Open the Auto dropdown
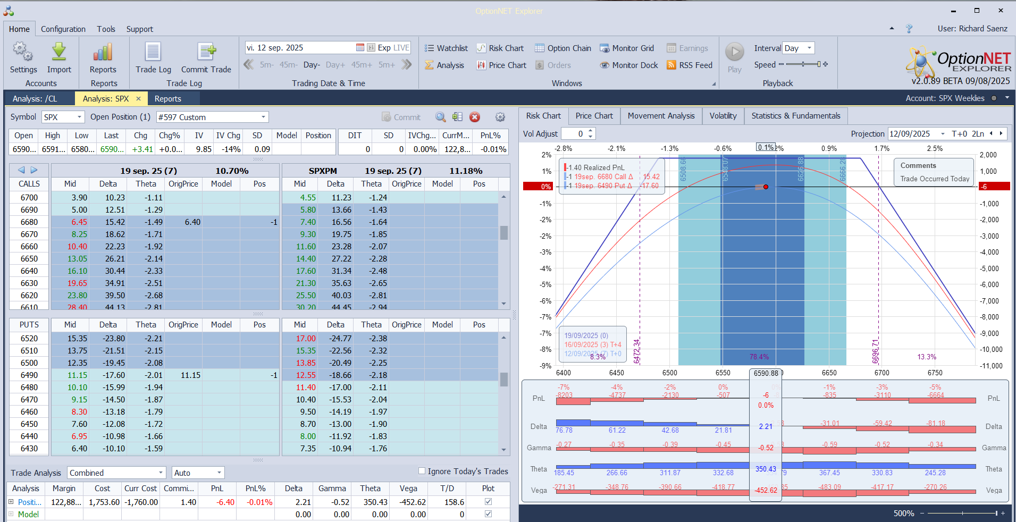 click(219, 473)
